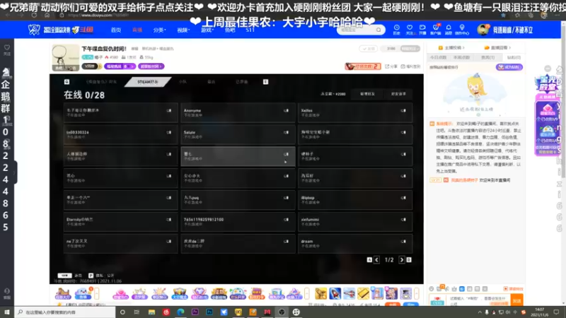This screenshot has height=318, width=566.
Task: Open the 欢乐开黑 activity icon
Action: (238, 293)
